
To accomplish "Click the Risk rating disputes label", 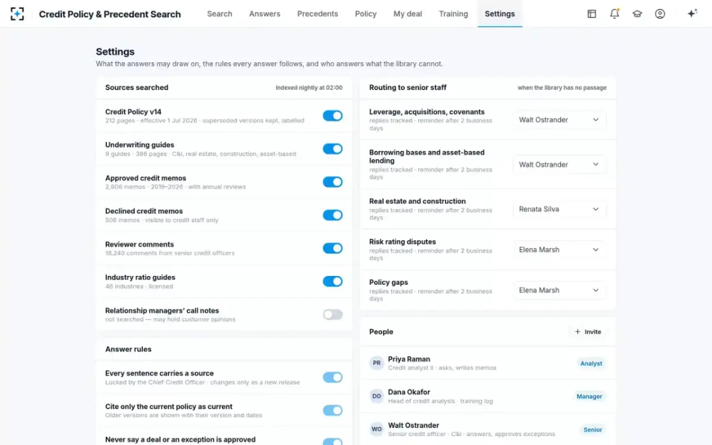I will tap(402, 241).
